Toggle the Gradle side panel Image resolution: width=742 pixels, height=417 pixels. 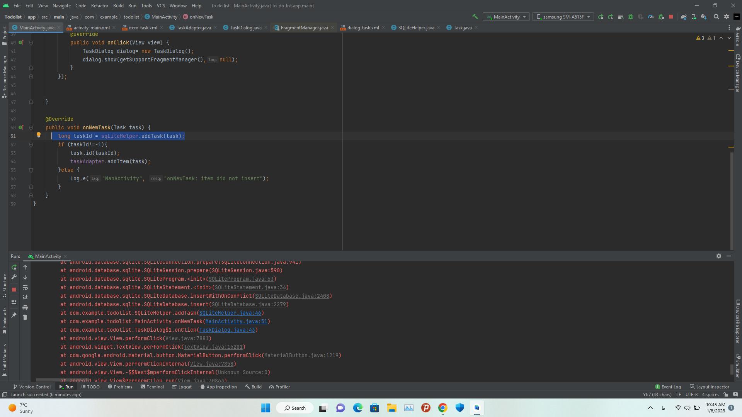point(738,36)
